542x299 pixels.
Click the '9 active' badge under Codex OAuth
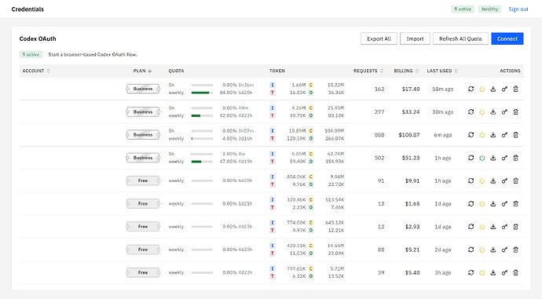[31, 55]
